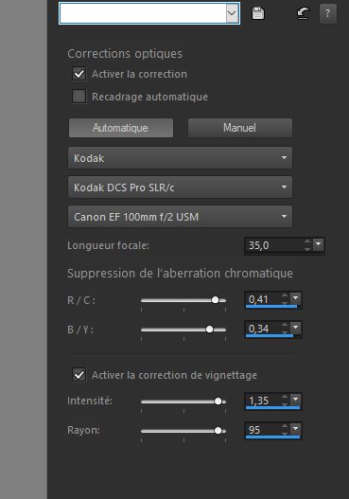Open the Intensité value dropdown arrow
Screen dimensions: 349x499
296,400
